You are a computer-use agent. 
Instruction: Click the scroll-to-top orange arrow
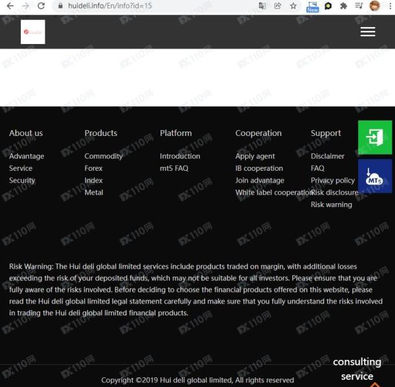click(374, 384)
